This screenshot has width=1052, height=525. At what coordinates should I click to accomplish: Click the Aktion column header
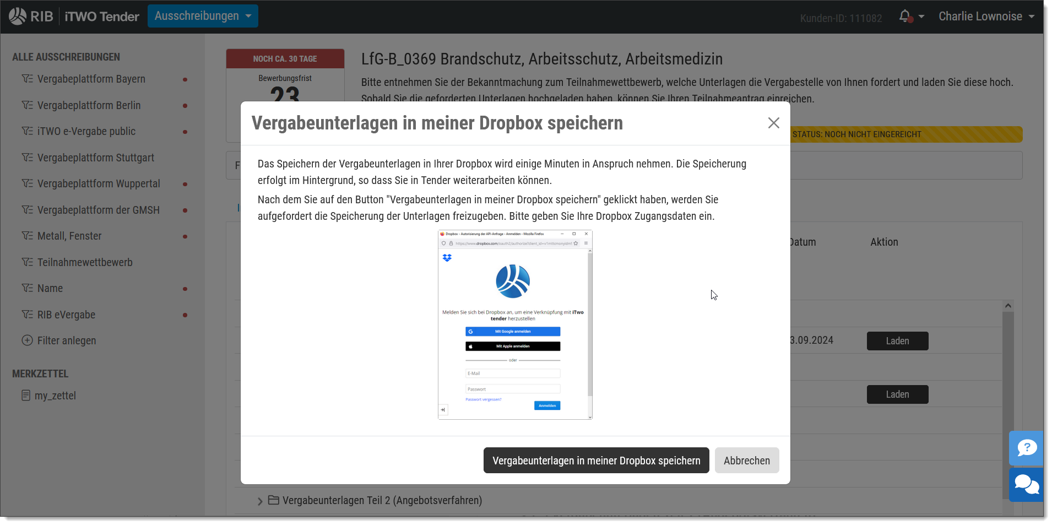pyautogui.click(x=884, y=242)
